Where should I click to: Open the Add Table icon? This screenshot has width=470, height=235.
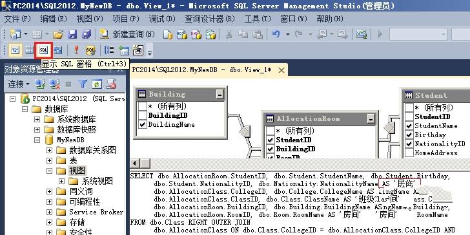tap(124, 50)
